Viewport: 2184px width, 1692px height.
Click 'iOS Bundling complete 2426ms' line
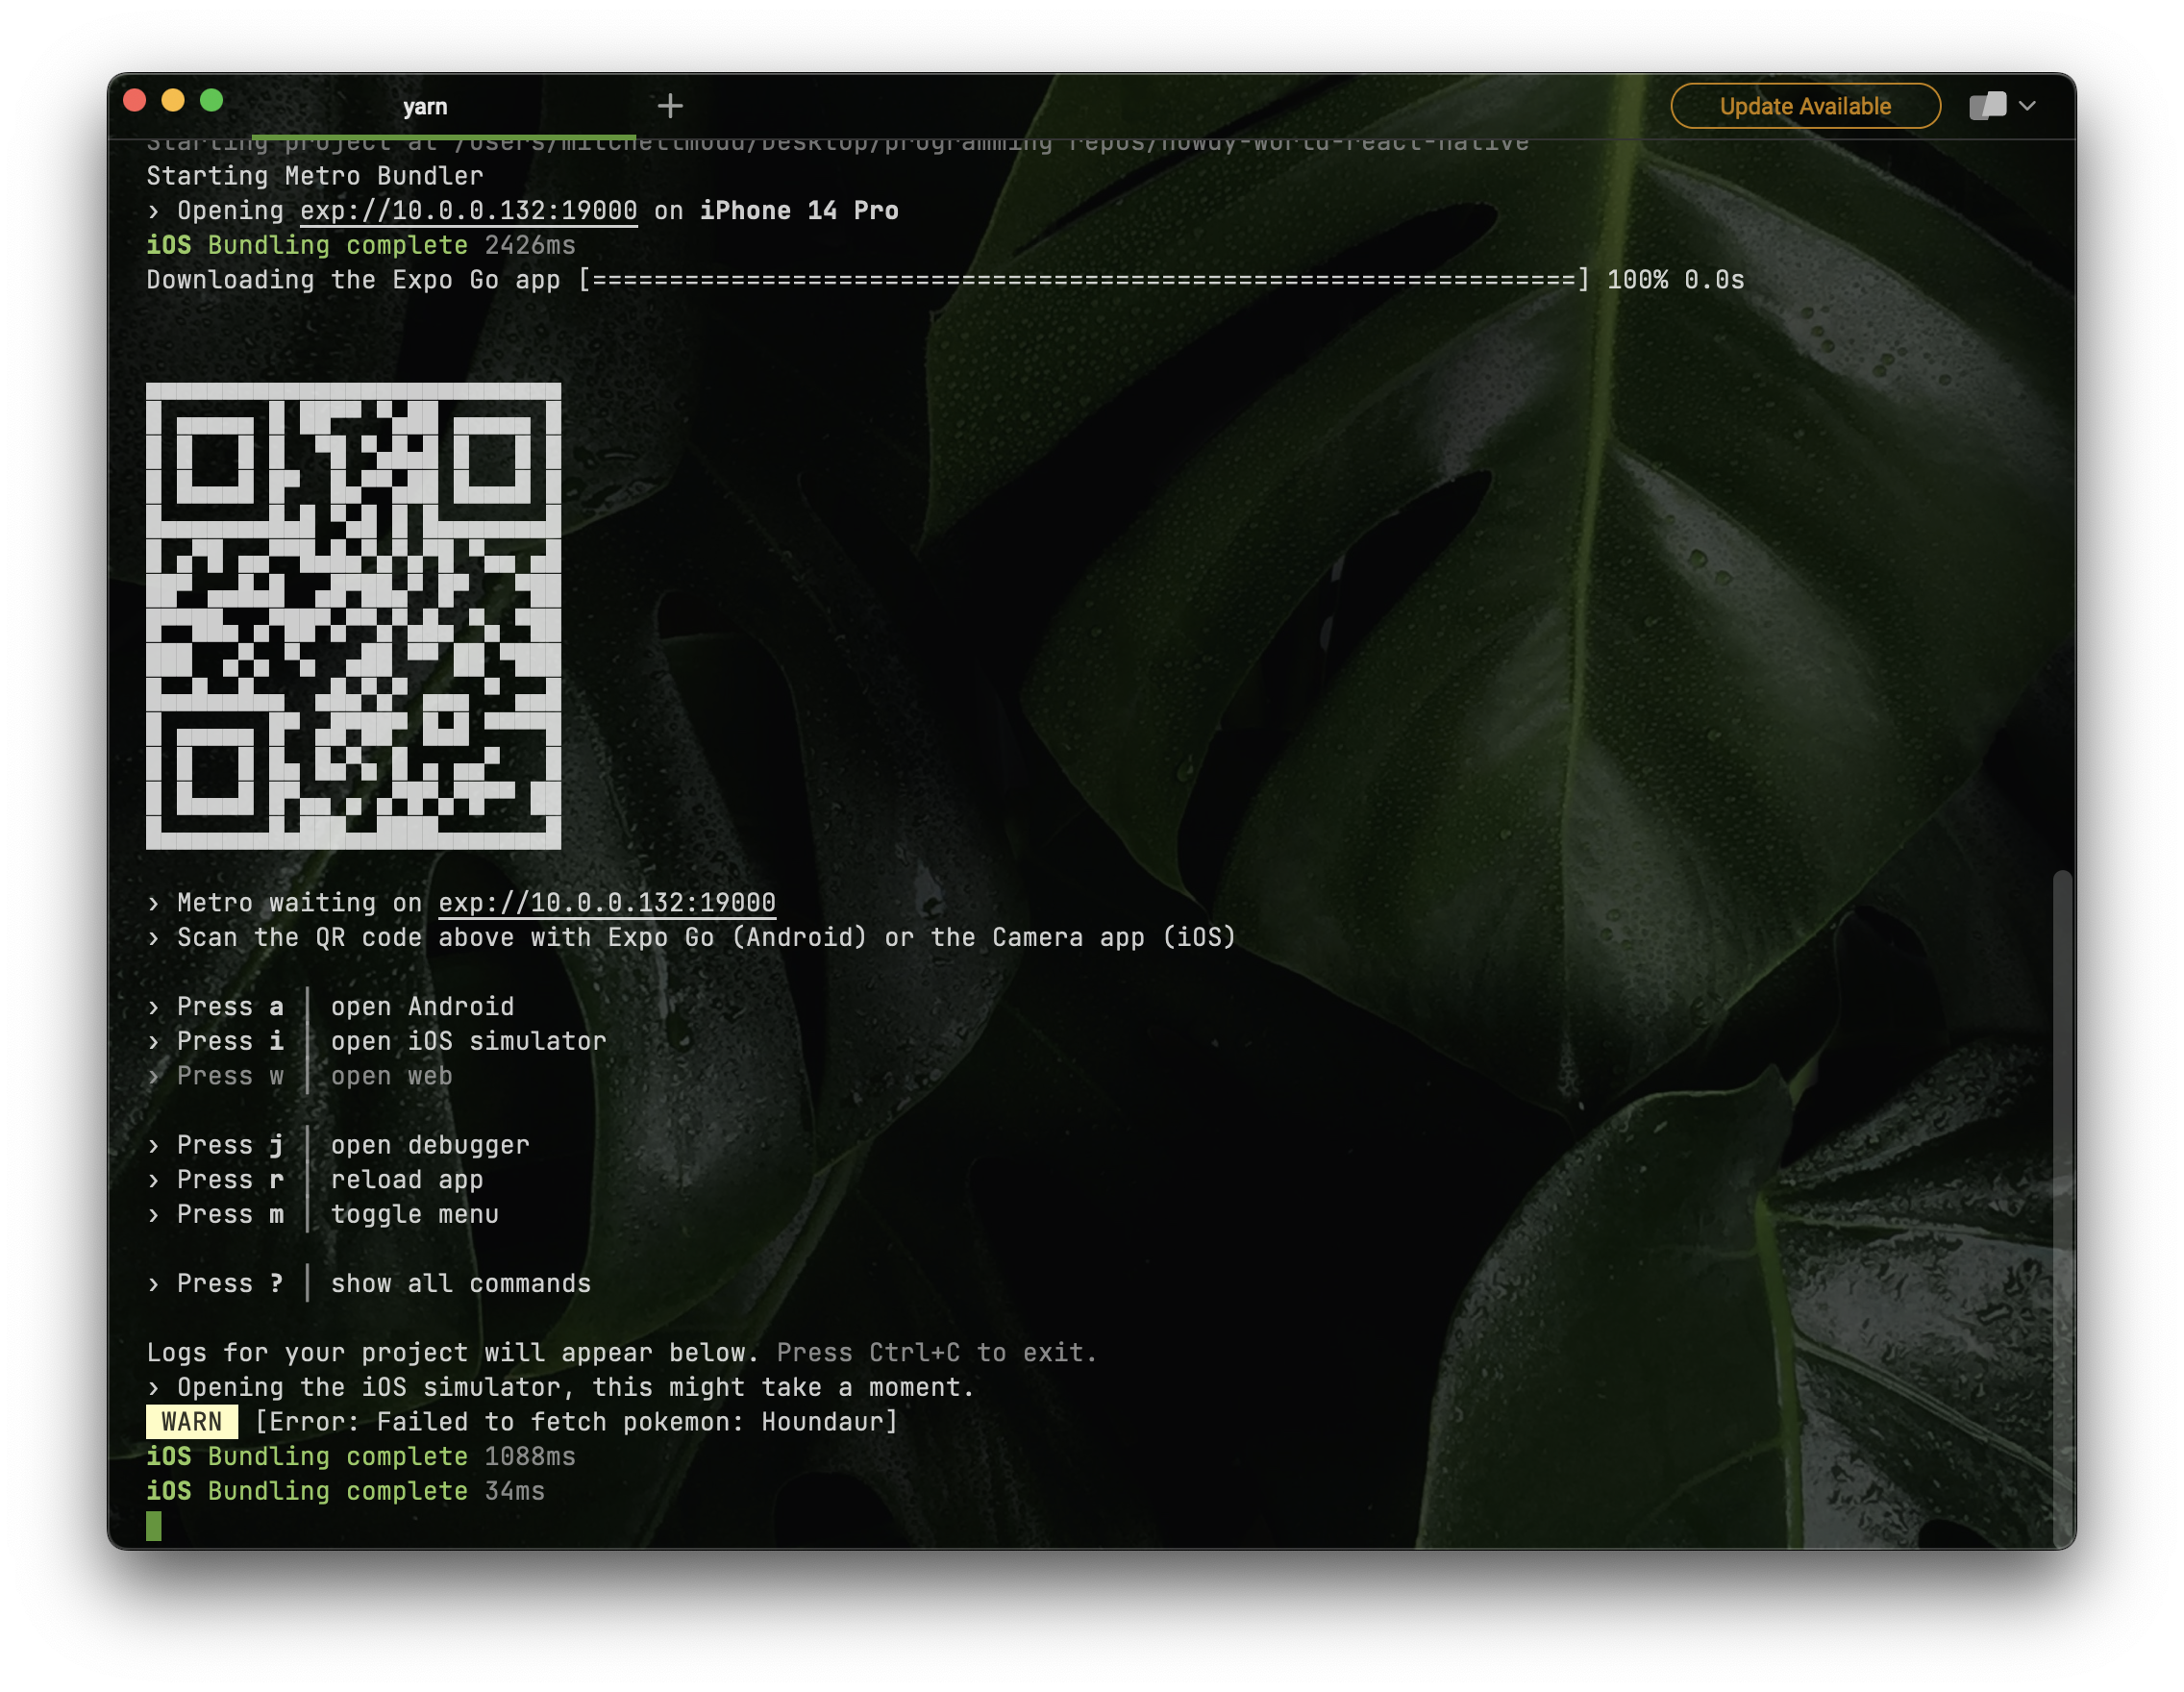[x=361, y=245]
